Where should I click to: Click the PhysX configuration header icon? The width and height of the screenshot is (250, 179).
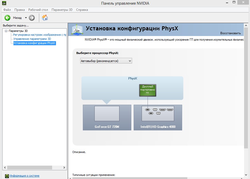click(x=77, y=30)
